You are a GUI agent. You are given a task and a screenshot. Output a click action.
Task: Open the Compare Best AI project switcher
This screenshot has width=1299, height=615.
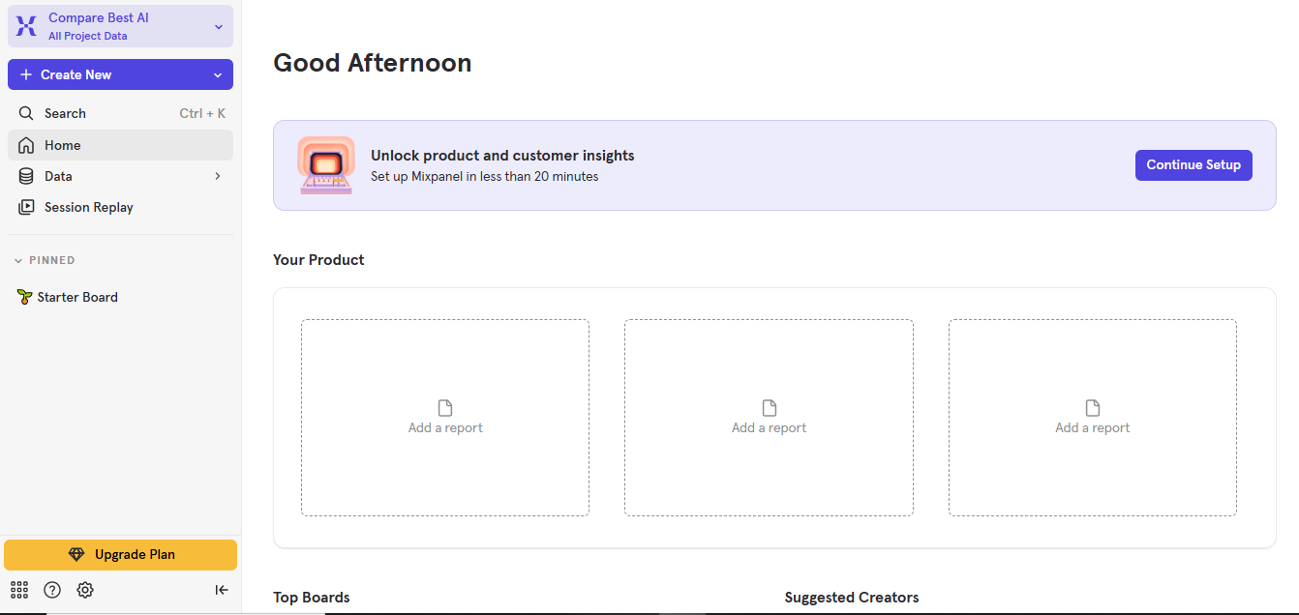pos(120,26)
